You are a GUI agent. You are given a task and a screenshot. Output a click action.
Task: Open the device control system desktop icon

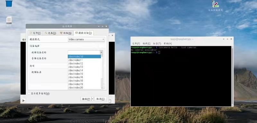[216, 4]
